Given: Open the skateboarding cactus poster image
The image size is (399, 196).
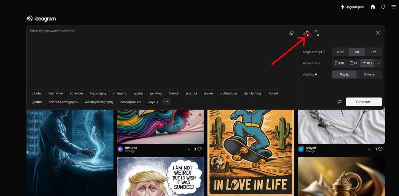Looking at the screenshot, I should pyautogui.click(x=251, y=152).
